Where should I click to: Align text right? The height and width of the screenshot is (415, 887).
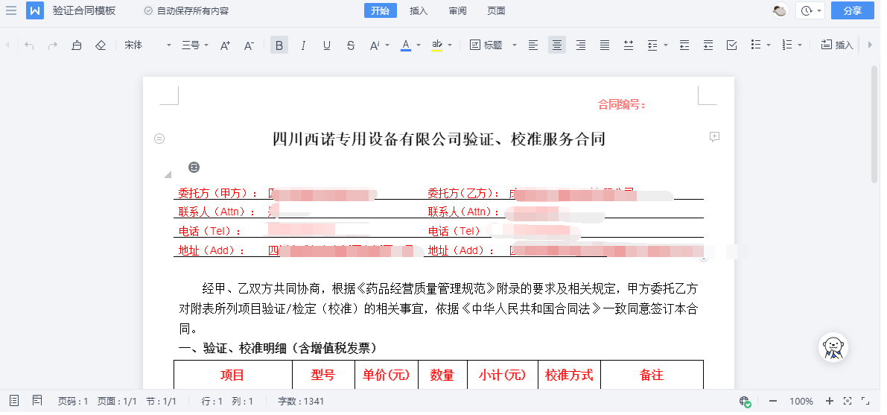coord(581,45)
